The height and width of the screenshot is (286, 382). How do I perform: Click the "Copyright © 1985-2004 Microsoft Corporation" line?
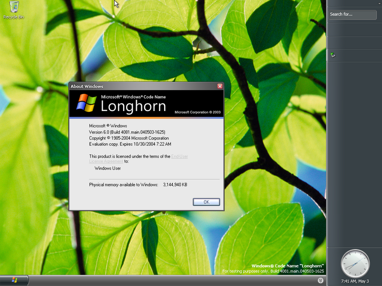[129, 138]
